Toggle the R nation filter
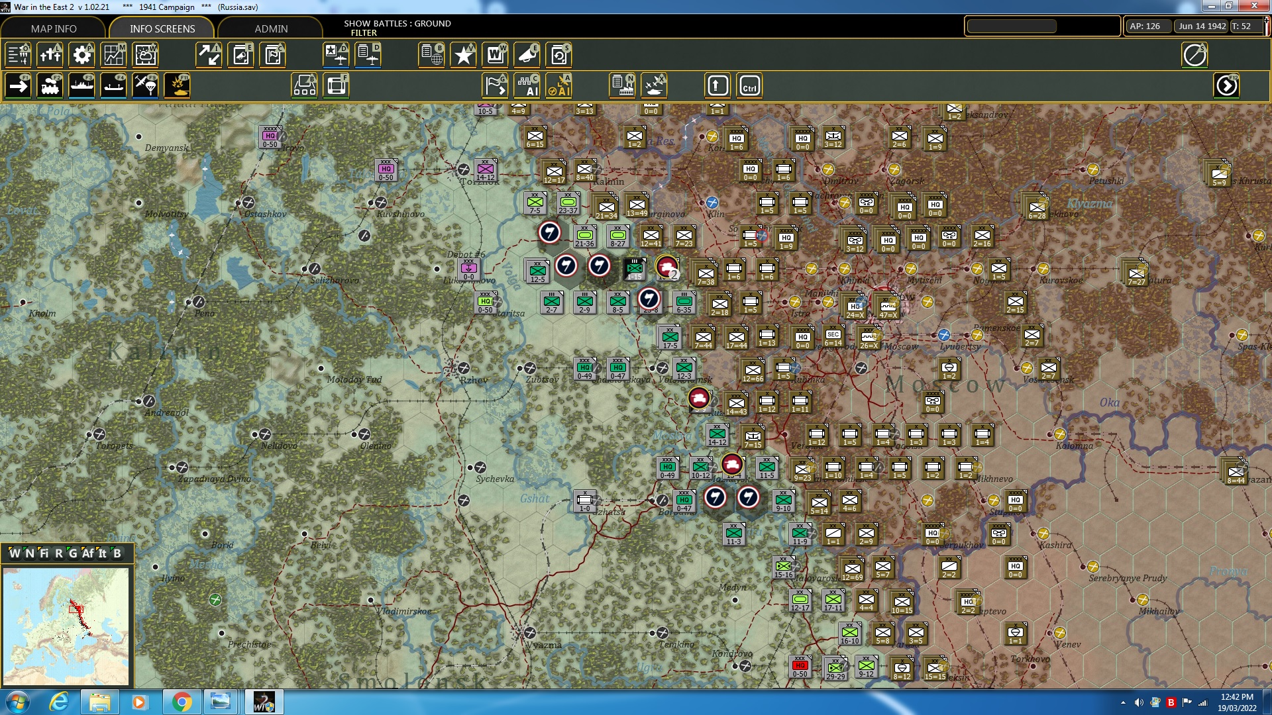Viewport: 1272px width, 715px height. 59,553
